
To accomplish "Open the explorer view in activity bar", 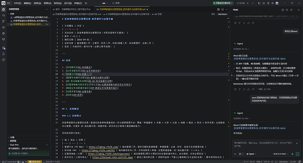I will tap(4, 10).
